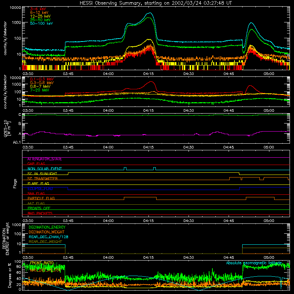This screenshot has width=294, height=294.
Task: Click the BAD_PACKETS flag label
Action: [x=40, y=214]
